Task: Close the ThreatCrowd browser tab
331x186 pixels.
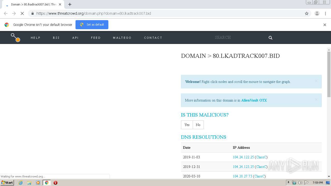Action: pyautogui.click(x=60, y=4)
